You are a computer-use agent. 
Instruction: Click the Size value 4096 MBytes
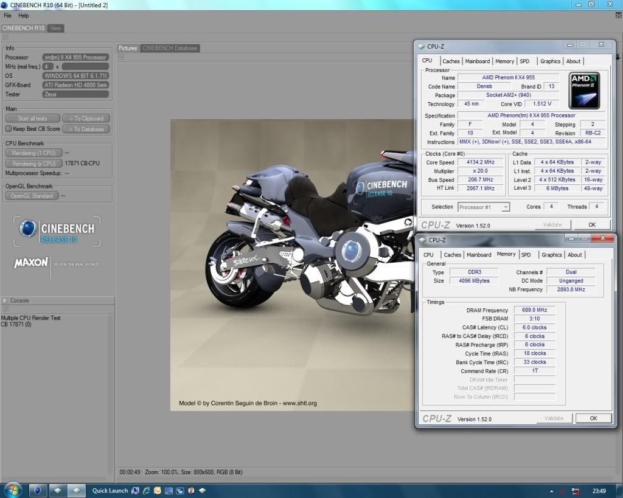474,281
